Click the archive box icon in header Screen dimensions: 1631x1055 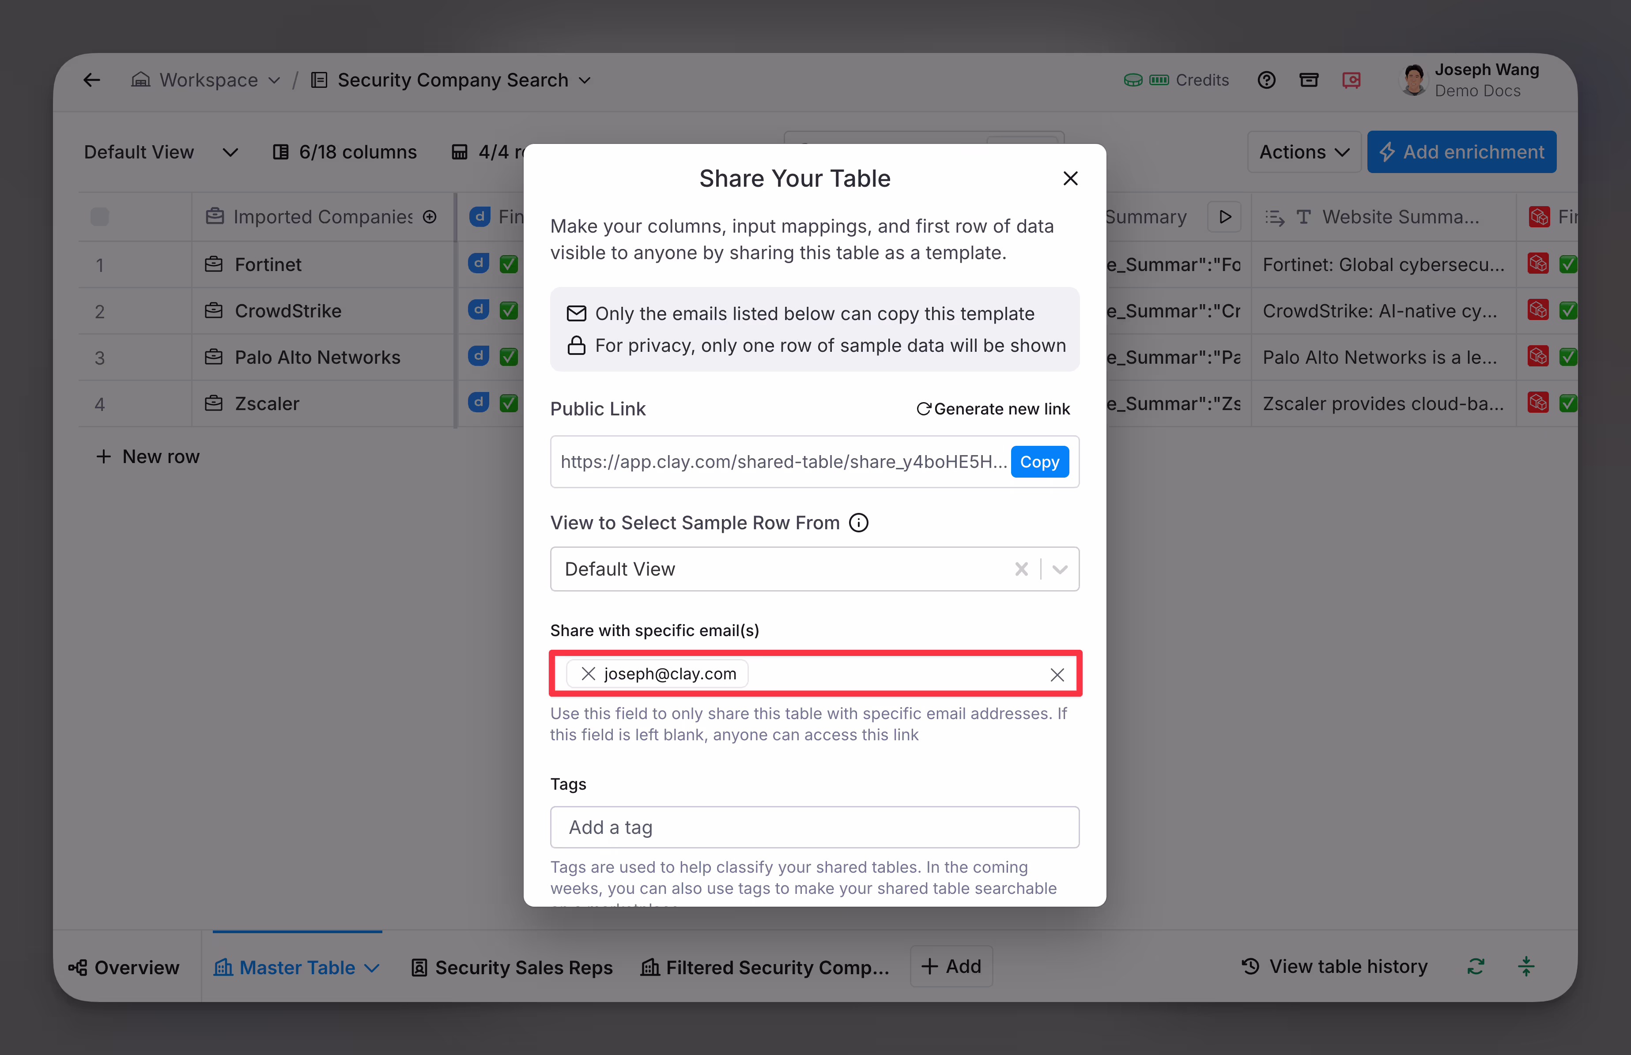1308,80
